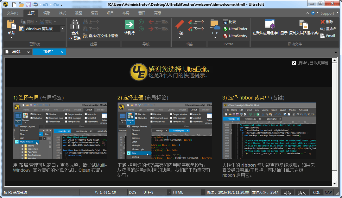This screenshot has width=342, height=198.
Task: Expand the Windows clipboard (剪贴板) dropdown
Action: (x=62, y=29)
